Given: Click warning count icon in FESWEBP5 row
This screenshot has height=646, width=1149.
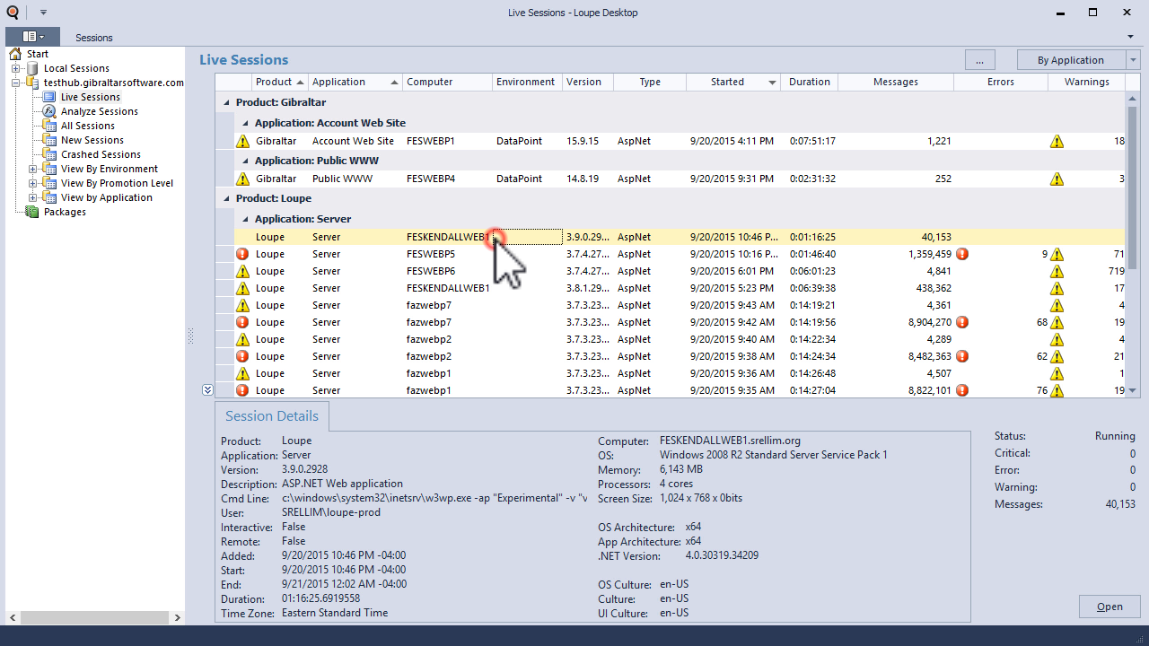Looking at the screenshot, I should coord(1057,254).
